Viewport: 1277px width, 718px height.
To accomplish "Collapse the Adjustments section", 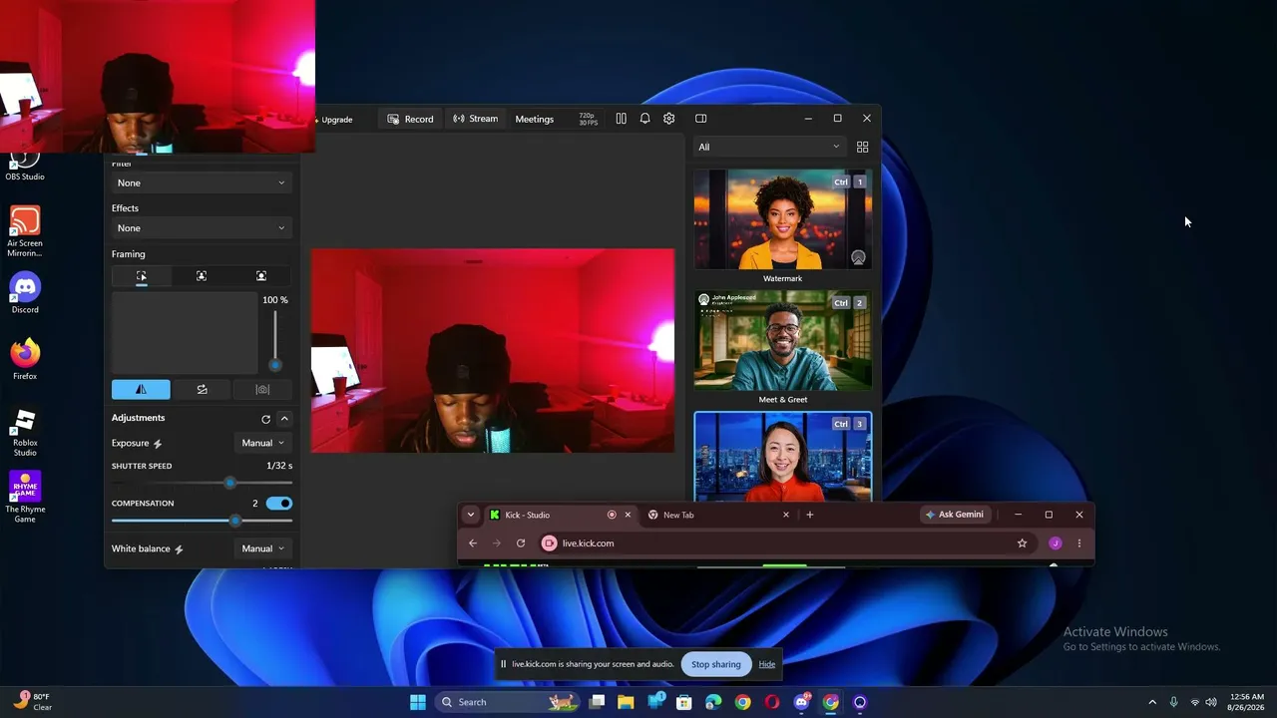I will coord(284,419).
